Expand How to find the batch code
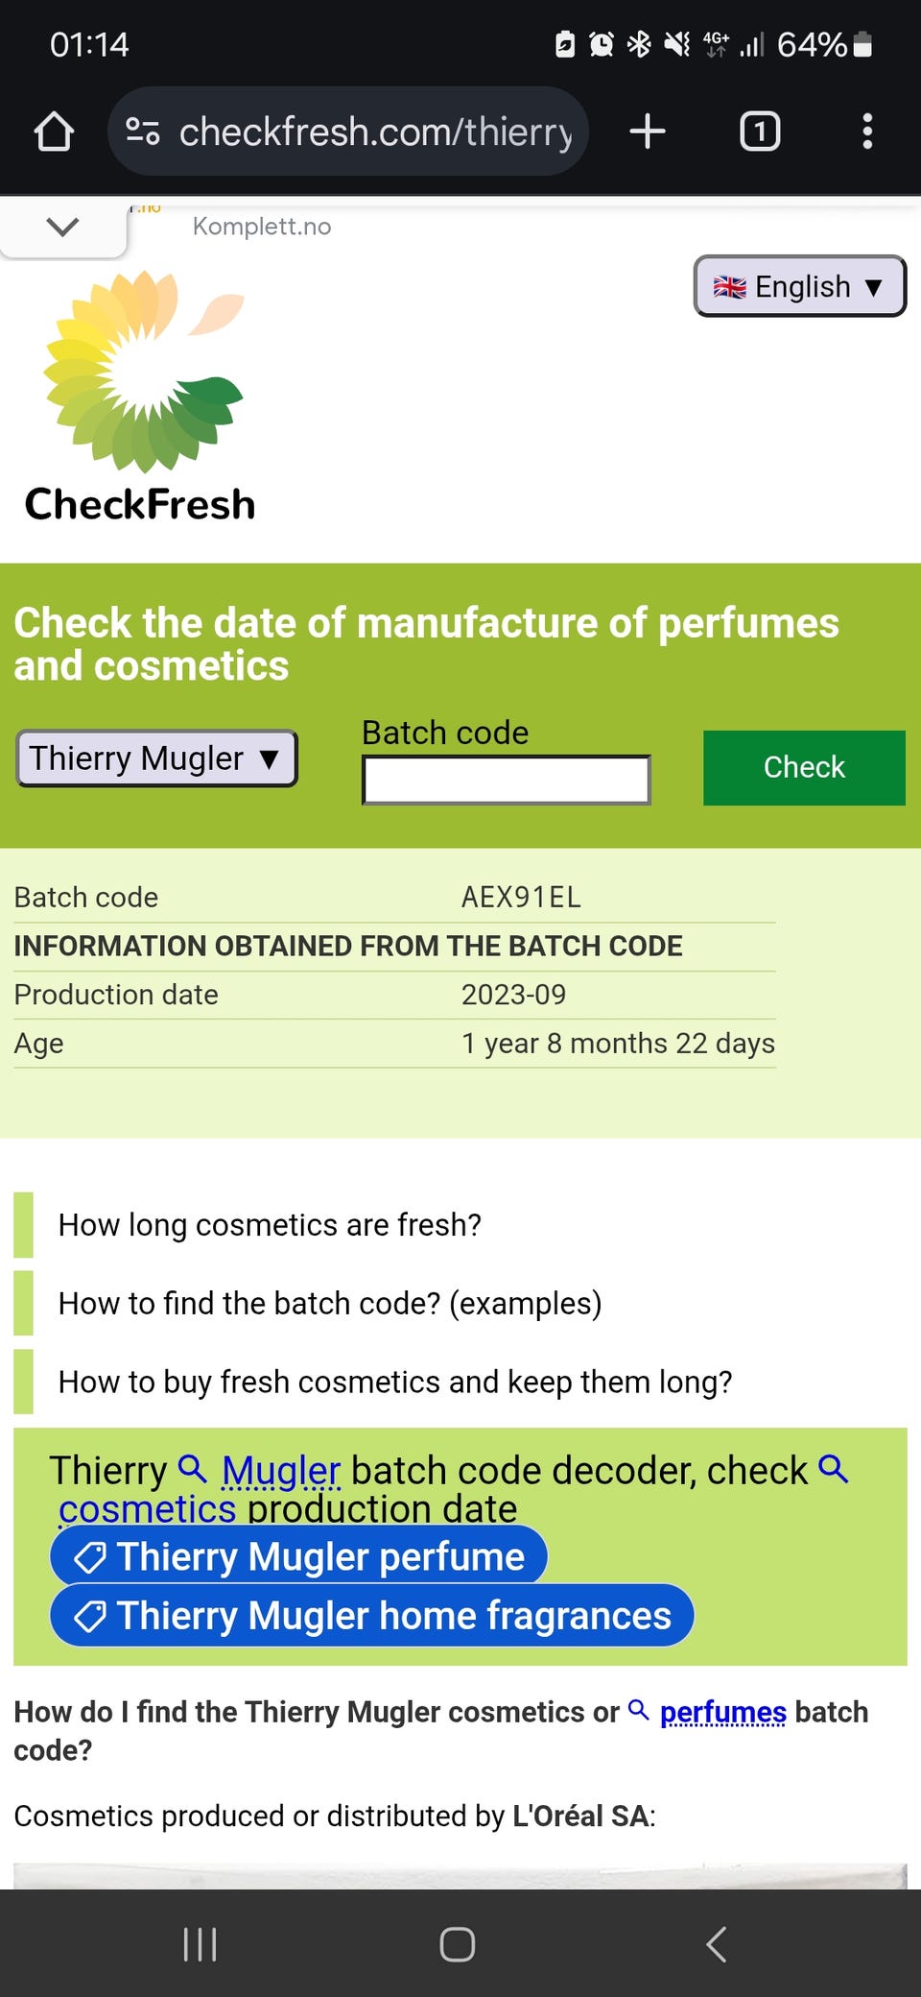 [329, 1304]
